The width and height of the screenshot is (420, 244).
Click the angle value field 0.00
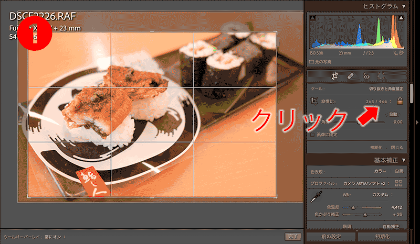pos(398,122)
